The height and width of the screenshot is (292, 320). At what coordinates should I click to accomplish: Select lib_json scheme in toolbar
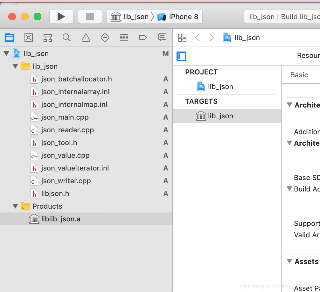130,17
